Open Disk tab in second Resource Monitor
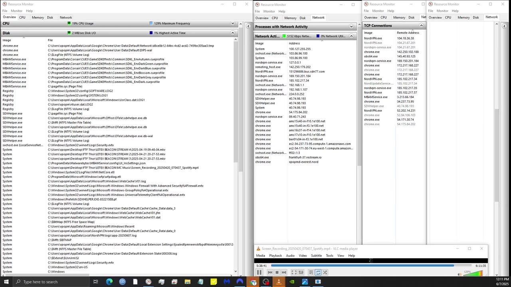Viewport: 511px width, 287px height. point(303,18)
